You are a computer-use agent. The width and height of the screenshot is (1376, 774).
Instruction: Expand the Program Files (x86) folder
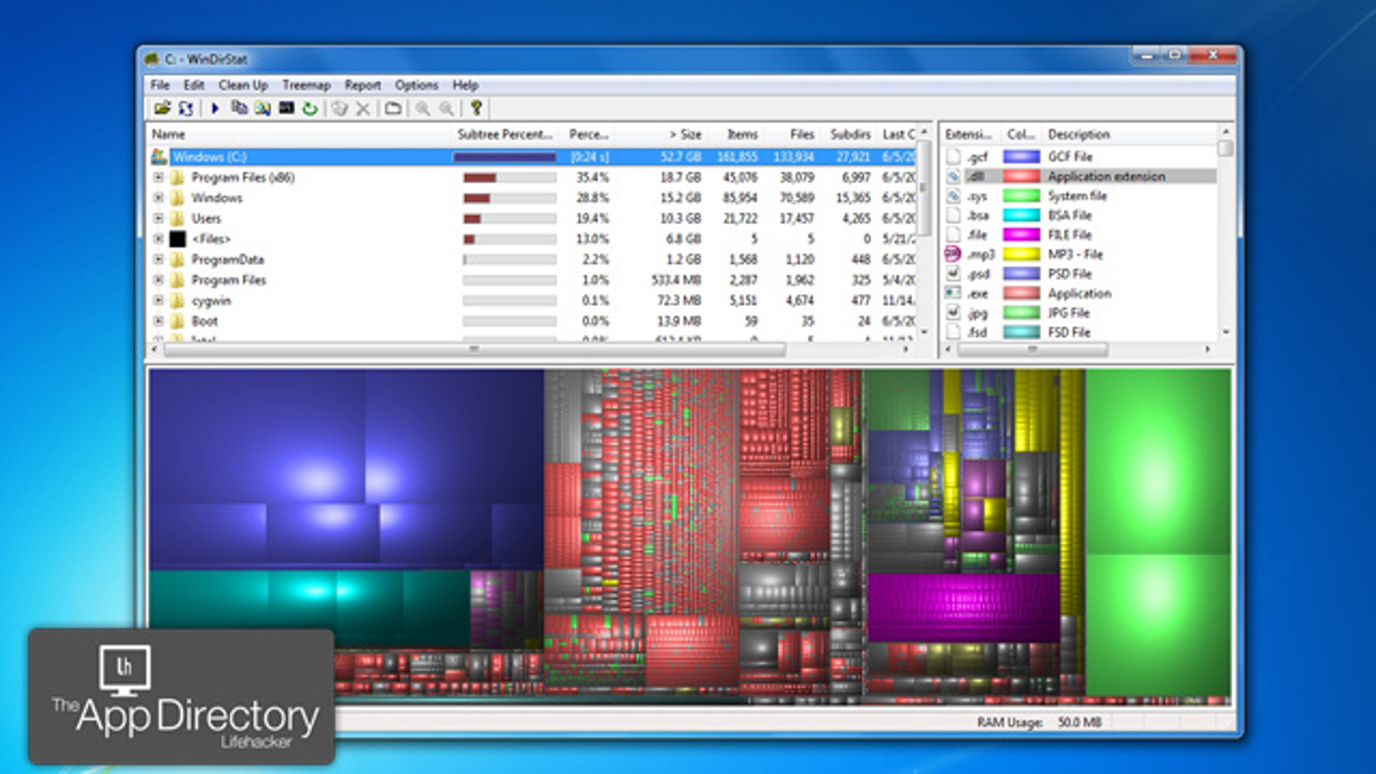point(158,177)
